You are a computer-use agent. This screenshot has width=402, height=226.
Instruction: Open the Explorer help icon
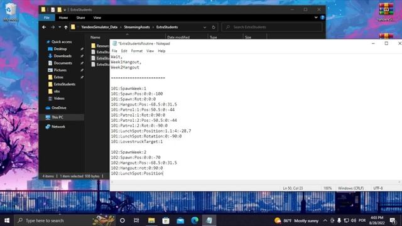pos(322,18)
